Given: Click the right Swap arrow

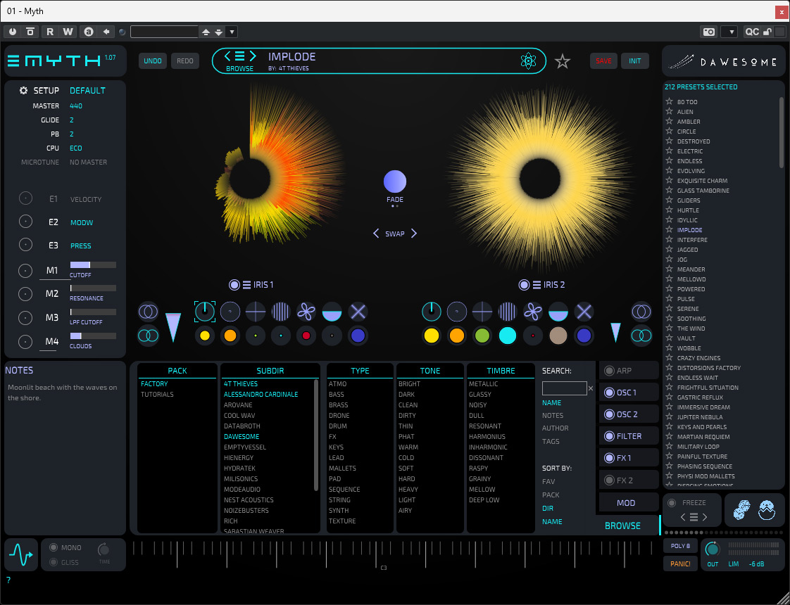Looking at the screenshot, I should [x=414, y=234].
